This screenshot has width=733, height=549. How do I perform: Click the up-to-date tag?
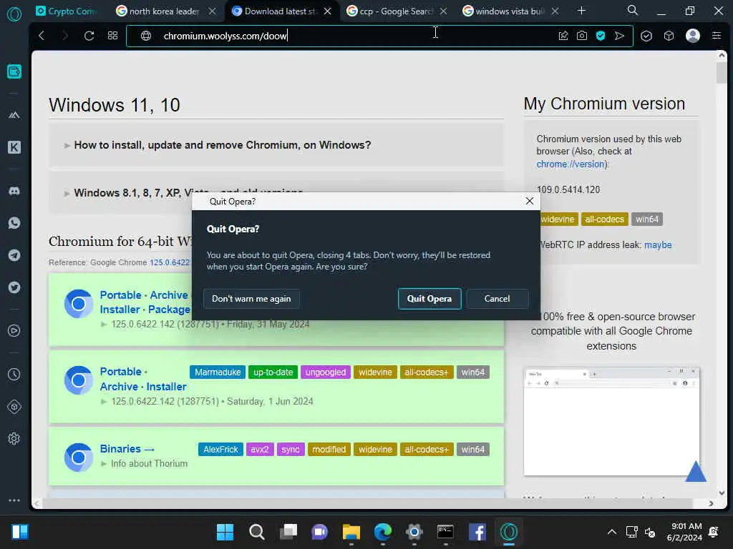273,372
